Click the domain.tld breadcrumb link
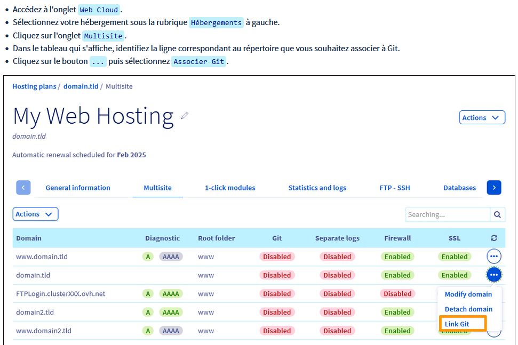 pyautogui.click(x=81, y=86)
